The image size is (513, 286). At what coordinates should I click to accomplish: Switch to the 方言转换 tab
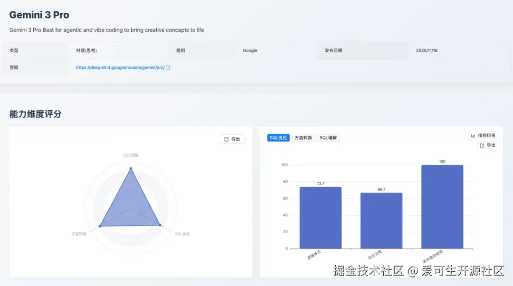pyautogui.click(x=303, y=138)
